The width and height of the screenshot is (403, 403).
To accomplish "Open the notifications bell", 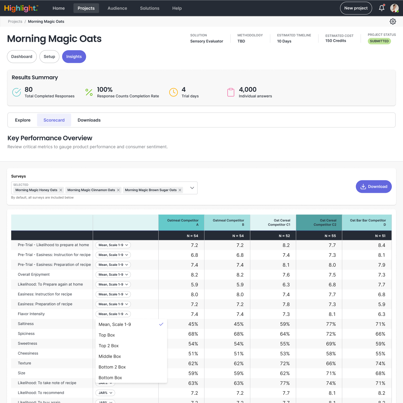I will click(382, 8).
